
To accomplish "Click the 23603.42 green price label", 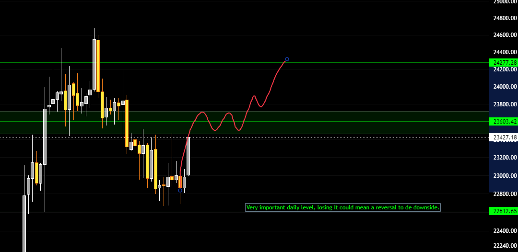I will (503, 122).
